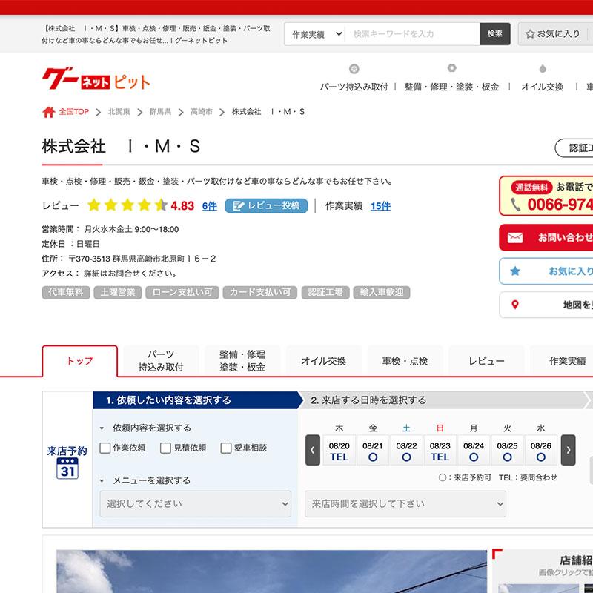The height and width of the screenshot is (593, 593).
Task: Click the 土曜営業 tag
Action: 118,292
